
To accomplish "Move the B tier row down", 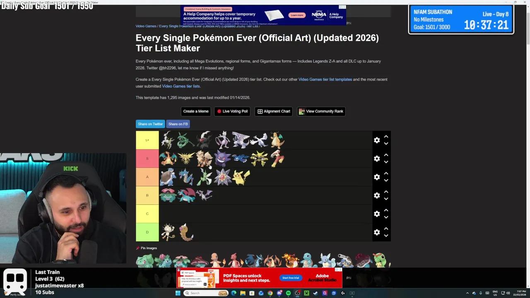I will [386, 199].
